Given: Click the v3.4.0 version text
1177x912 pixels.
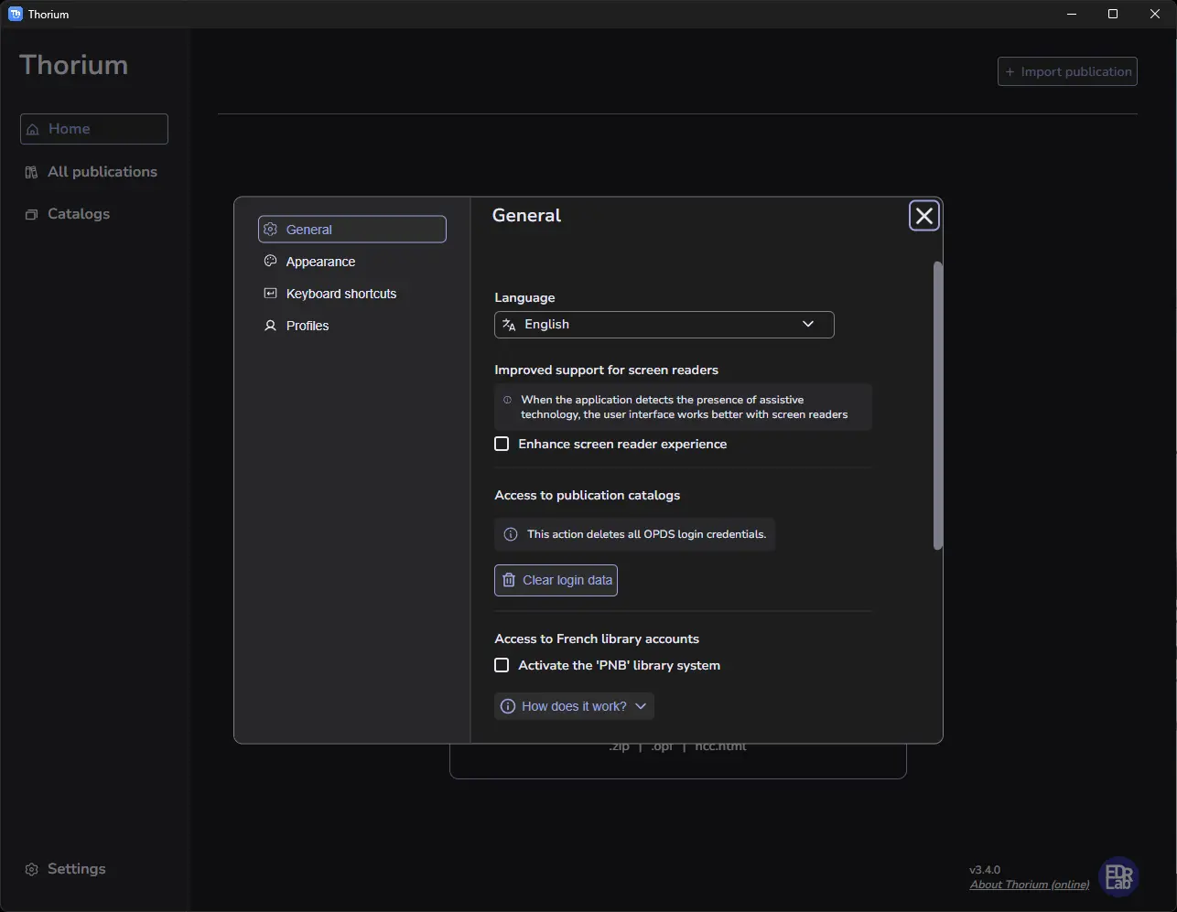Looking at the screenshot, I should [x=985, y=870].
